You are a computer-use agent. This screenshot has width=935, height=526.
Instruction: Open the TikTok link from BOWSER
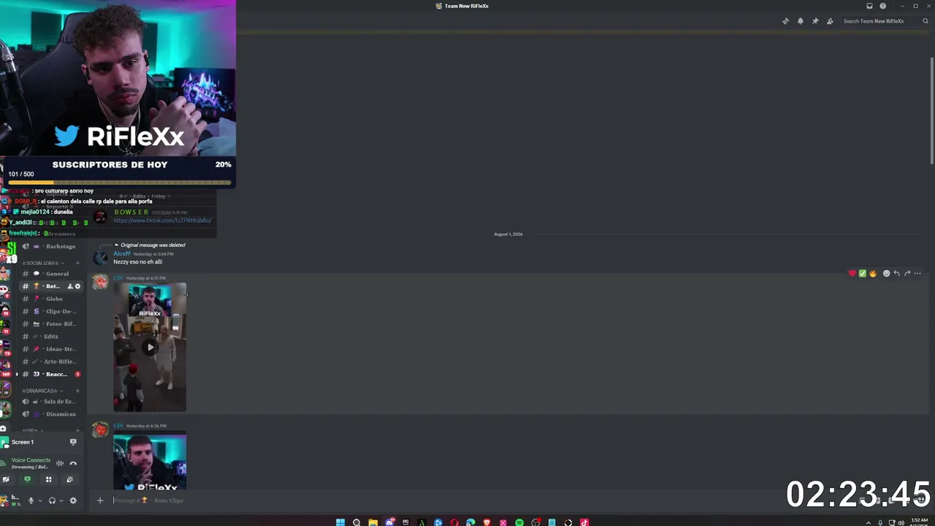[162, 221]
